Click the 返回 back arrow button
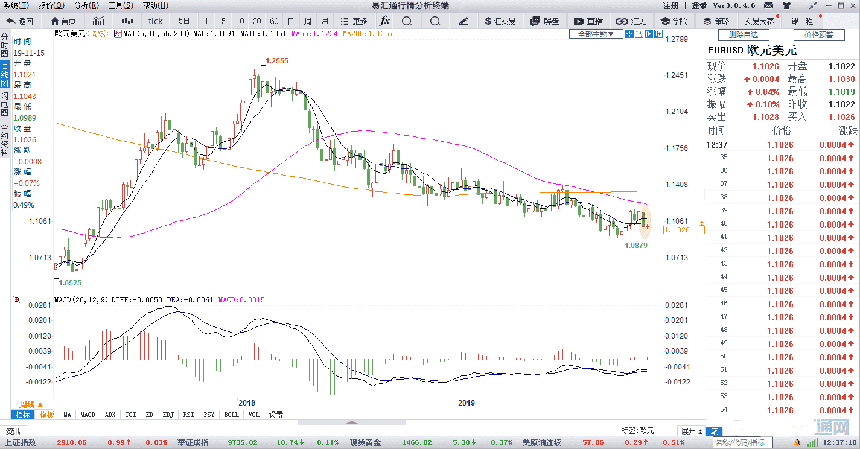 [x=20, y=21]
